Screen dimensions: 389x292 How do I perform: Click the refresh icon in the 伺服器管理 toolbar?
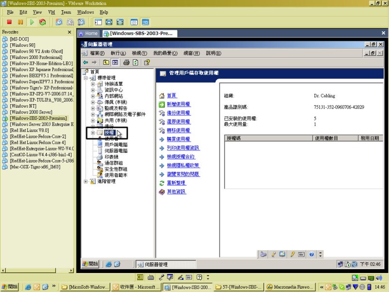tap(135, 62)
